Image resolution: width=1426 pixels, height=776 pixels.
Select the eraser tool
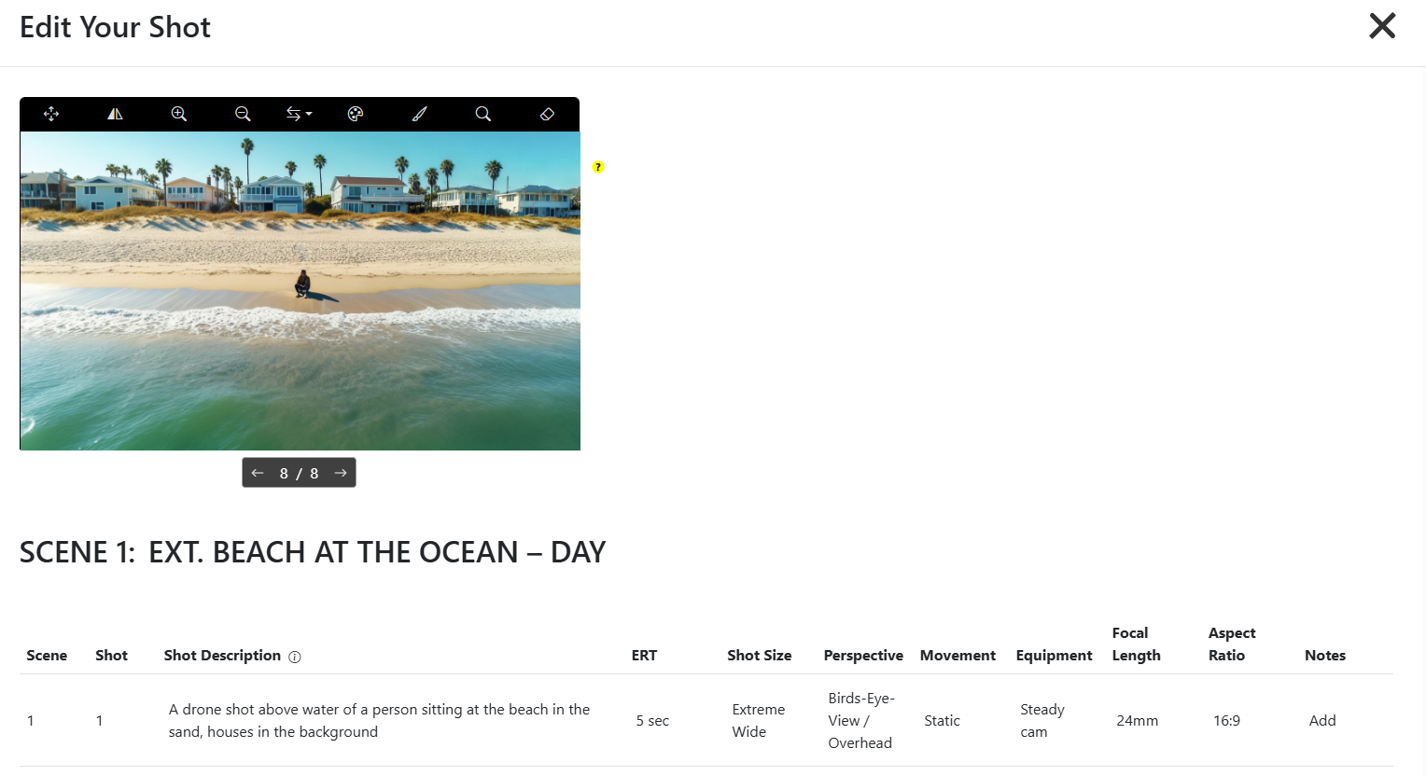click(x=548, y=114)
